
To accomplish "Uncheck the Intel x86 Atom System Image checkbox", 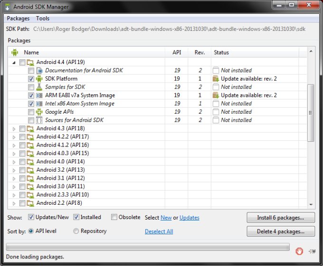I will pos(31,104).
